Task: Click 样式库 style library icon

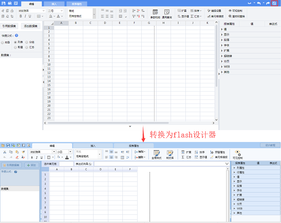Action: click(x=170, y=155)
